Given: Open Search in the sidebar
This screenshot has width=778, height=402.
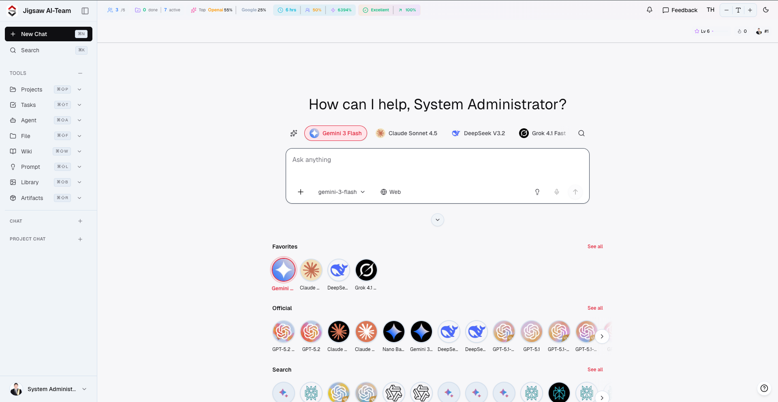Looking at the screenshot, I should [49, 50].
